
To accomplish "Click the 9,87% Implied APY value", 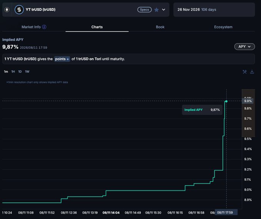I will 10,47.
